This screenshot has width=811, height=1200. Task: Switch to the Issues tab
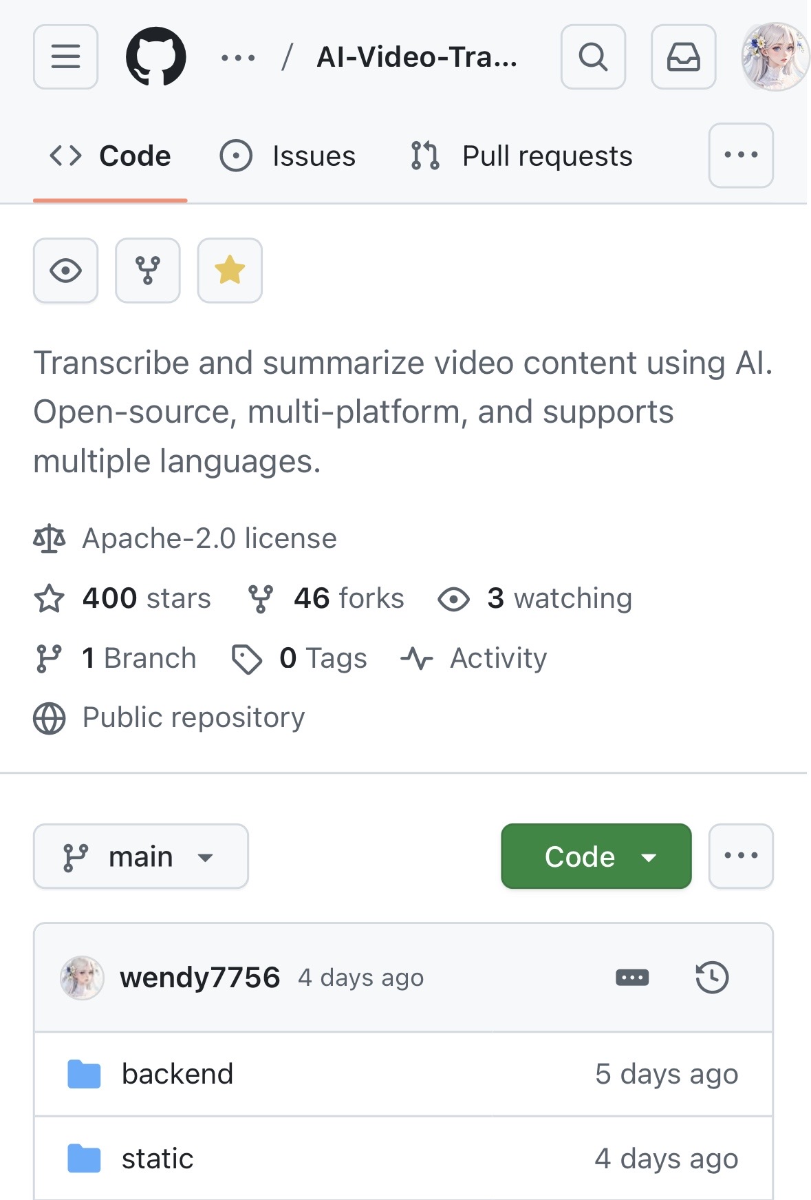tap(288, 156)
